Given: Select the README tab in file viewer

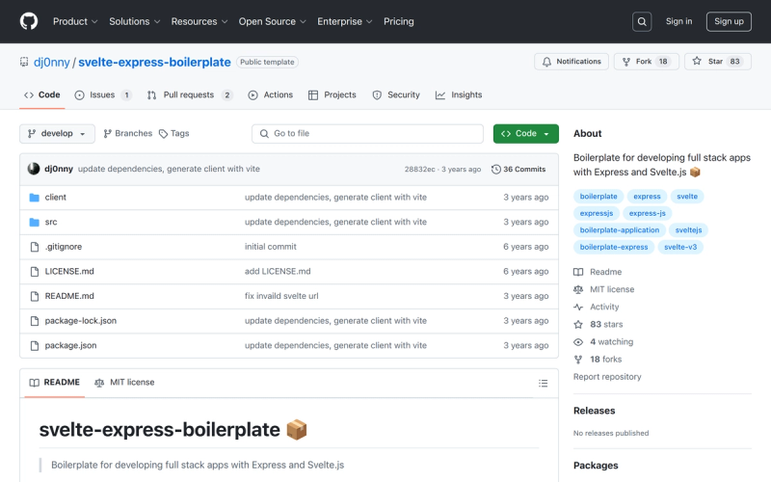Looking at the screenshot, I should point(55,383).
